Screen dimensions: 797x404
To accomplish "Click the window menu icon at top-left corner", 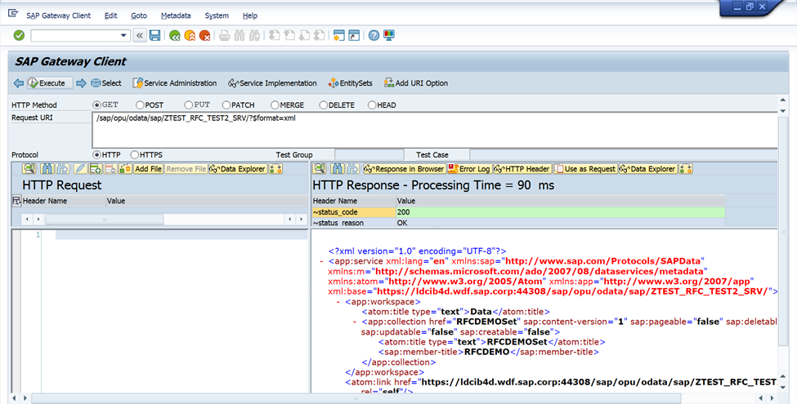I will (13, 14).
